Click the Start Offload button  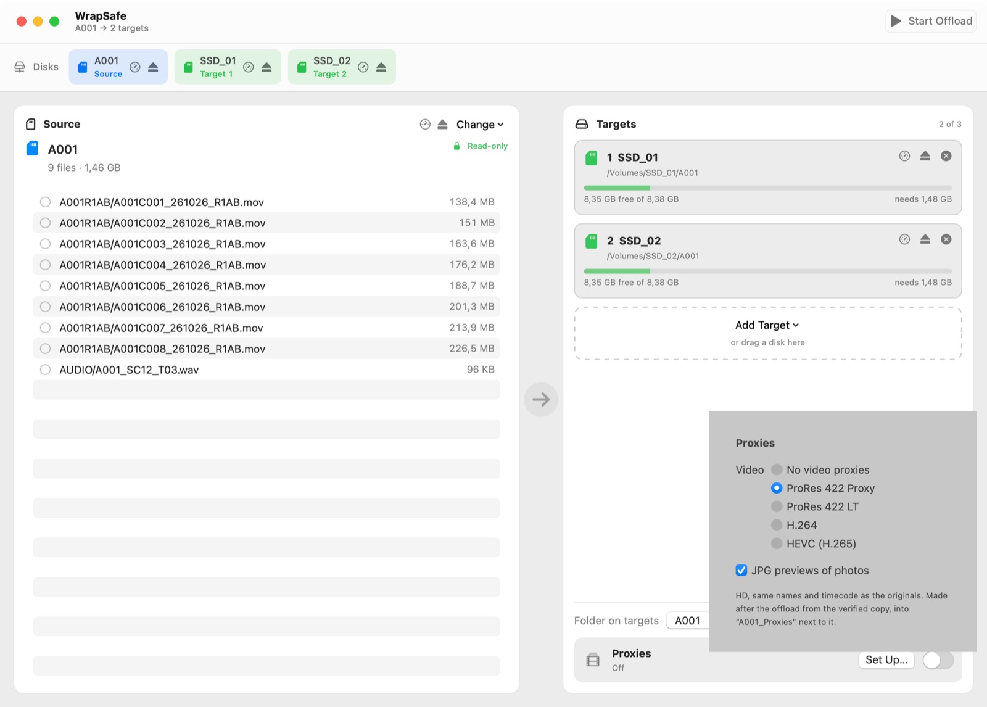tap(931, 21)
